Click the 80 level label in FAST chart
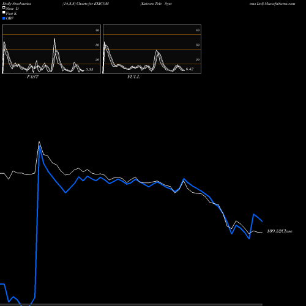Viewport: 306px width, 306px height. (97, 30)
